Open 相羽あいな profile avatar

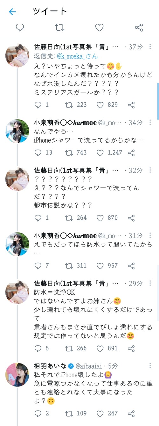pos(17,375)
